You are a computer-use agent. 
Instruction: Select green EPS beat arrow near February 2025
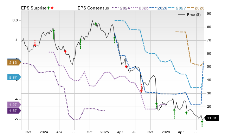coord(114,40)
